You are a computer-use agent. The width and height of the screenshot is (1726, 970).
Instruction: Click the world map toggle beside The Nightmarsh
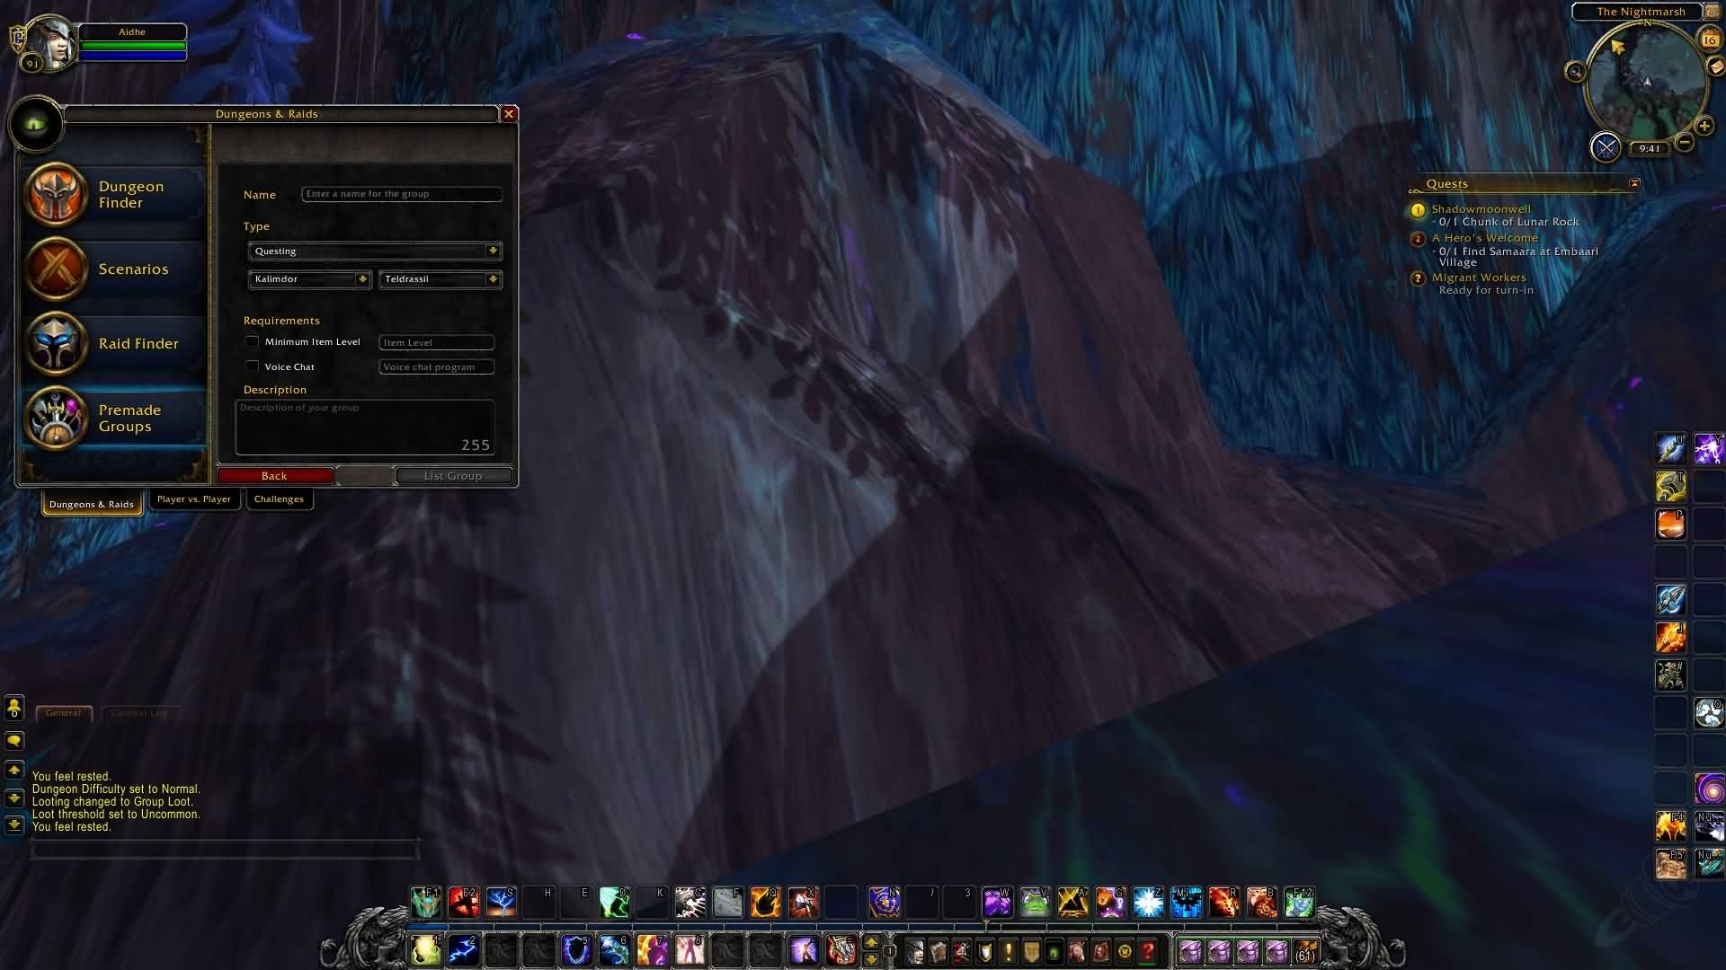pos(1713,11)
